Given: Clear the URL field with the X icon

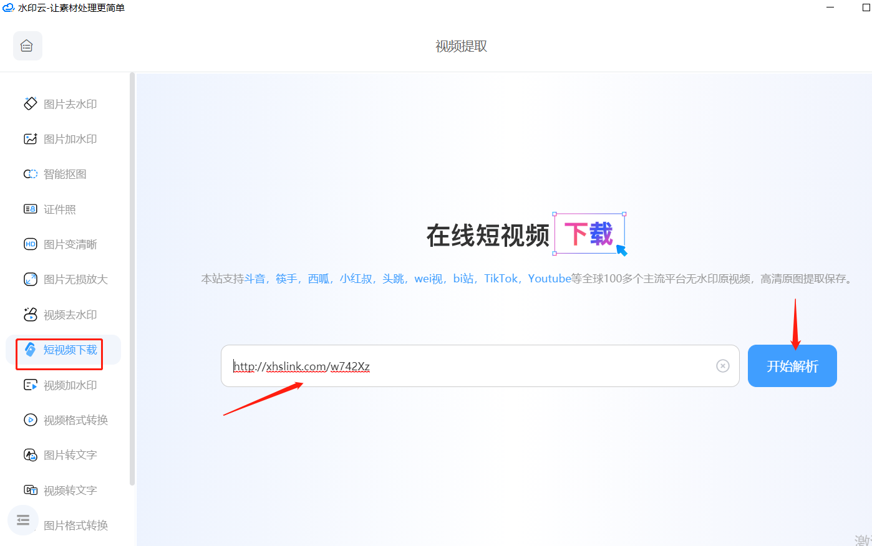Looking at the screenshot, I should point(723,366).
